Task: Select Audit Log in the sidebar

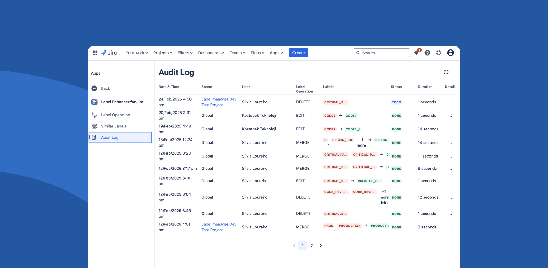Action: pos(120,137)
